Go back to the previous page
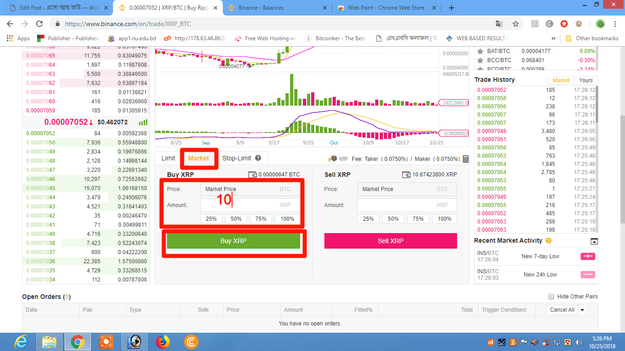The width and height of the screenshot is (625, 351). click(10, 24)
